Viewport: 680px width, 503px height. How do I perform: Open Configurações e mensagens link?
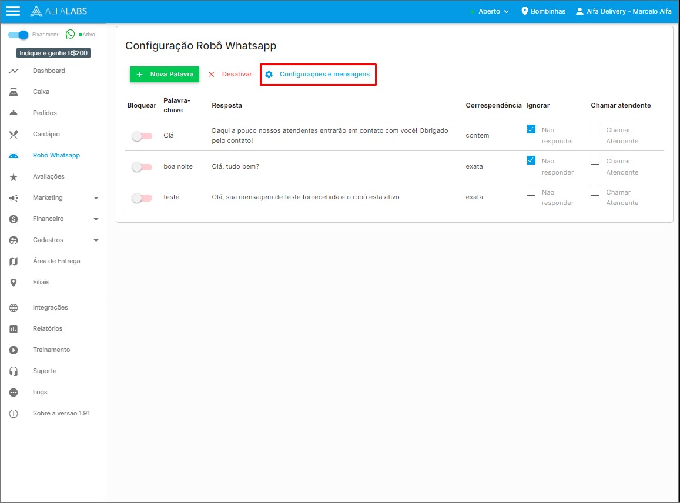(x=318, y=75)
